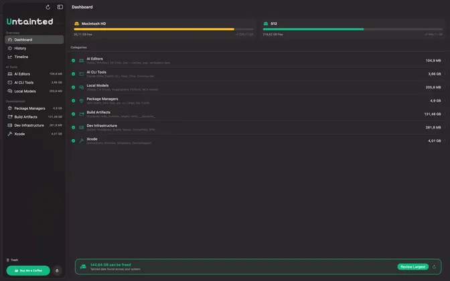Click the '216,62 GB free' label

tap(273, 34)
